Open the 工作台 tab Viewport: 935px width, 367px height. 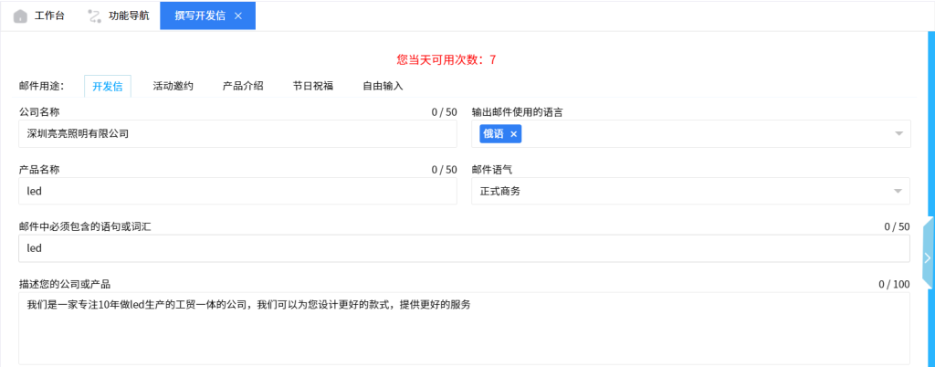tap(50, 16)
